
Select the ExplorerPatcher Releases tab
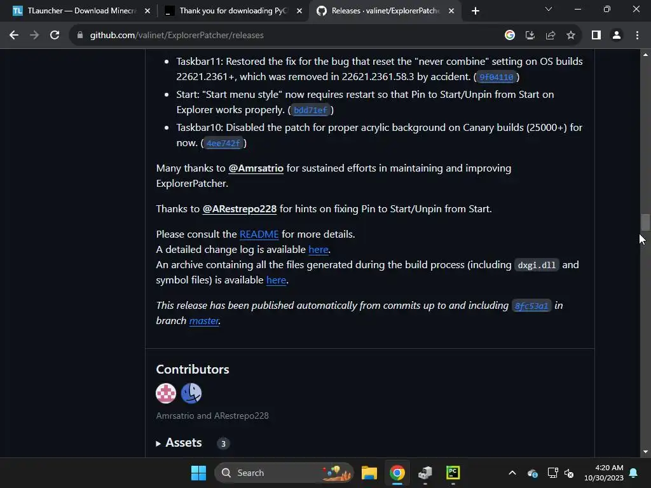pyautogui.click(x=384, y=11)
